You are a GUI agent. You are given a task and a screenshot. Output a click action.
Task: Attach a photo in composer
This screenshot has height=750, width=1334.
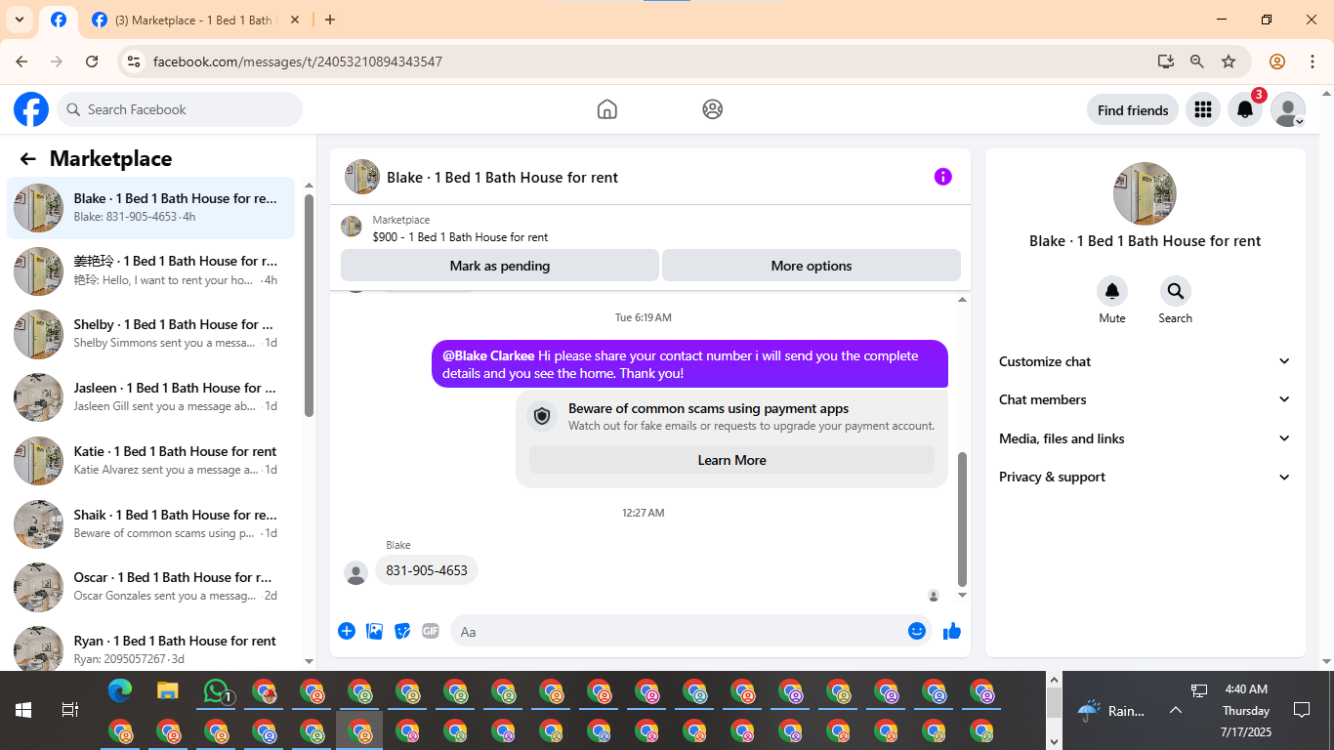(x=375, y=631)
